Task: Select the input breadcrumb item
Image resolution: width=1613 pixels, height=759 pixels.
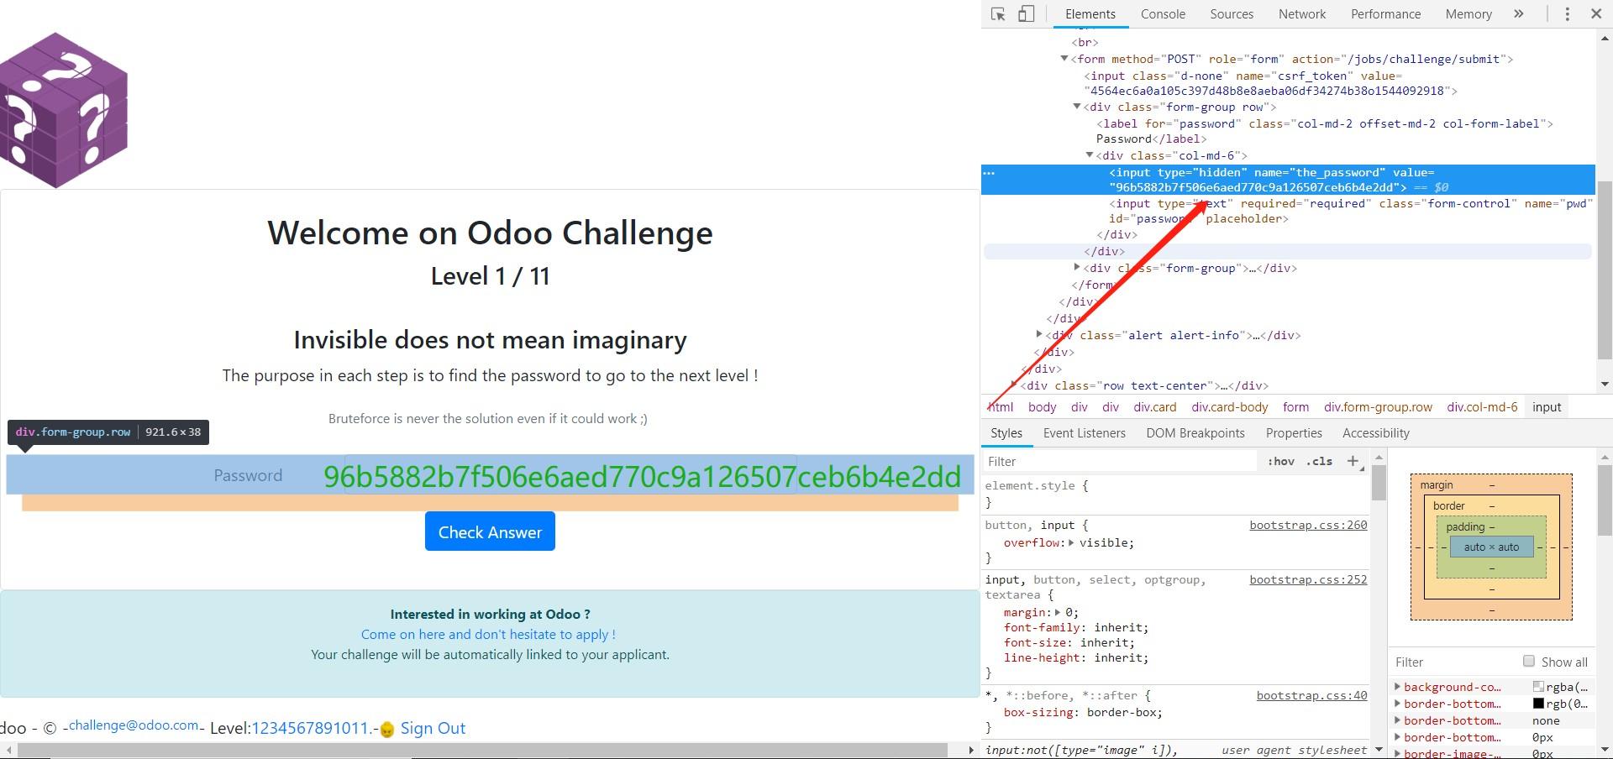Action: pos(1547,406)
